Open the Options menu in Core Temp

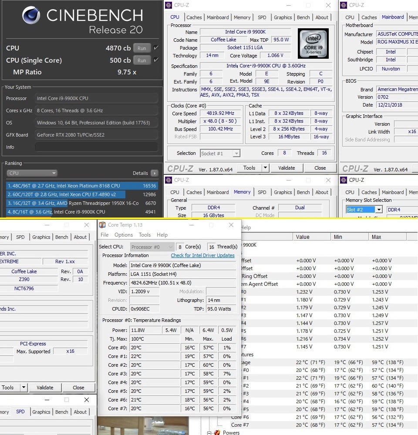point(124,235)
